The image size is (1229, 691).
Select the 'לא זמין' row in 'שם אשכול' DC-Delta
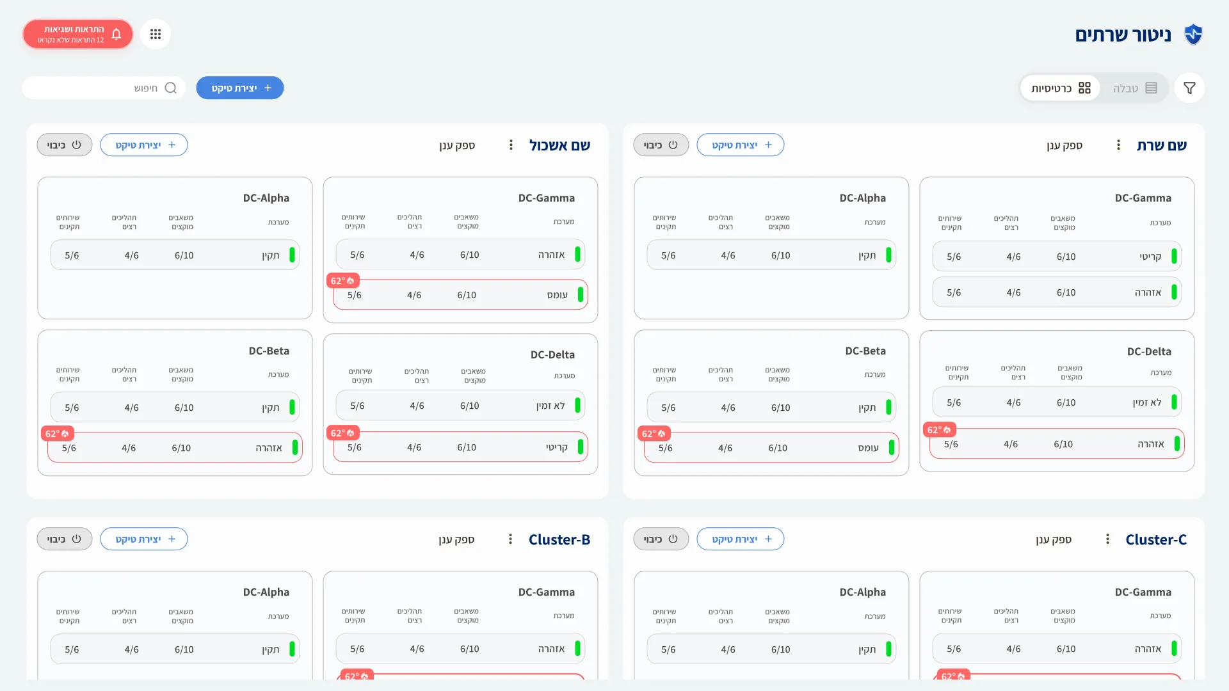[x=460, y=406]
